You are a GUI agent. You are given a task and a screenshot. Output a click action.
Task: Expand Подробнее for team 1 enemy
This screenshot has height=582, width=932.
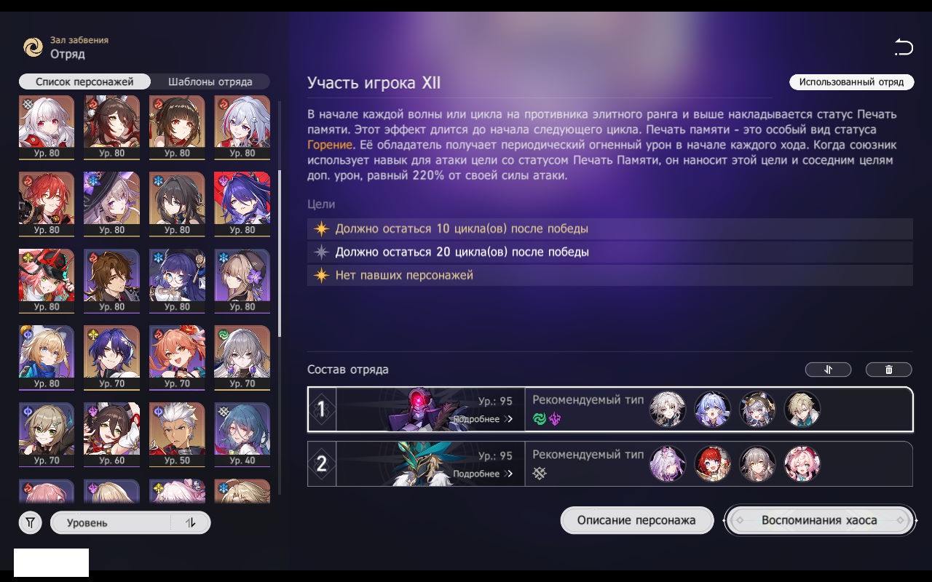(x=483, y=419)
